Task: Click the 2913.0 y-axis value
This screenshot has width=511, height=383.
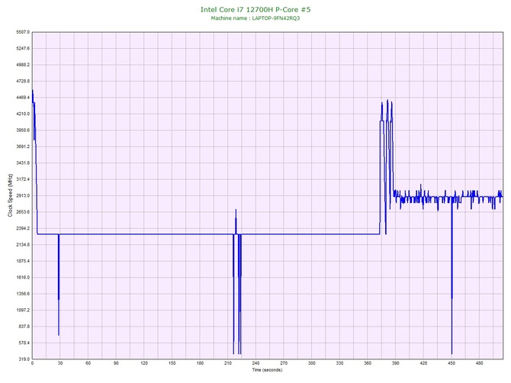Action: click(23, 196)
